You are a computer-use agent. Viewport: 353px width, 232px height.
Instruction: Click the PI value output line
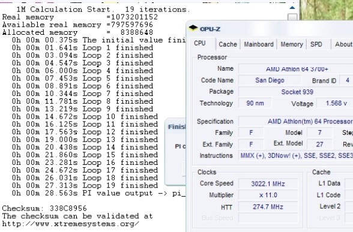(x=98, y=193)
